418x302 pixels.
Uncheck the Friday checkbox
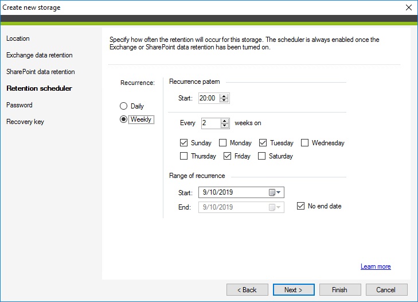(227, 156)
